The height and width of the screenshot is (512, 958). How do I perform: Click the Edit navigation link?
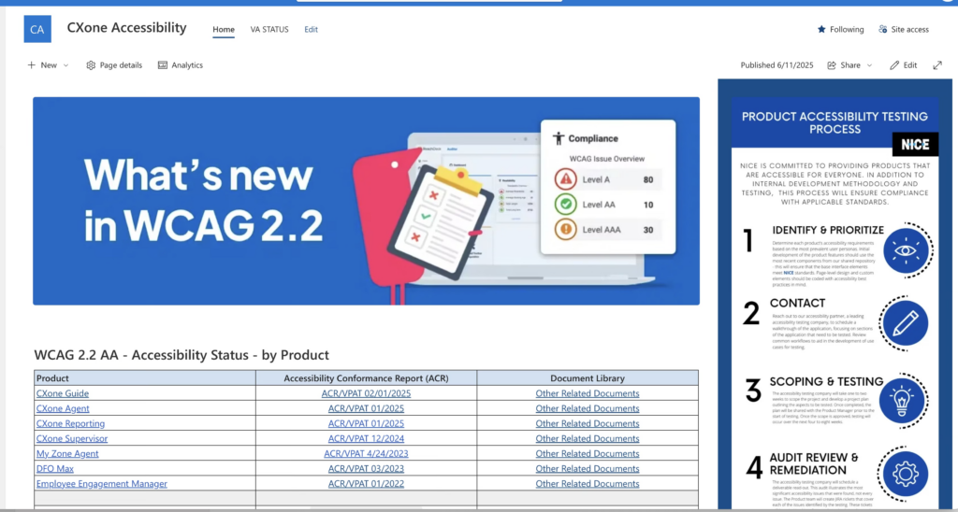tap(311, 29)
